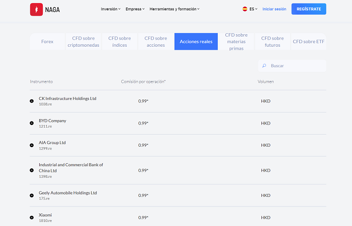Image resolution: width=352 pixels, height=226 pixels.
Task: Click the search magnifier icon
Action: pyautogui.click(x=264, y=66)
